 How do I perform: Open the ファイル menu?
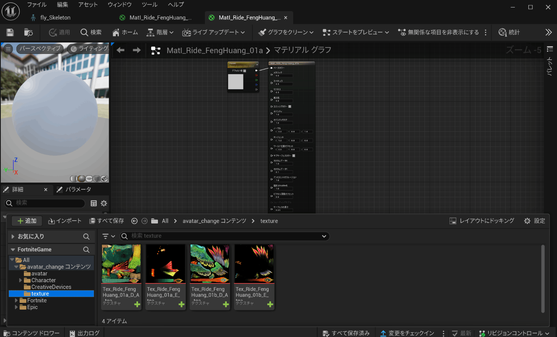tap(37, 5)
